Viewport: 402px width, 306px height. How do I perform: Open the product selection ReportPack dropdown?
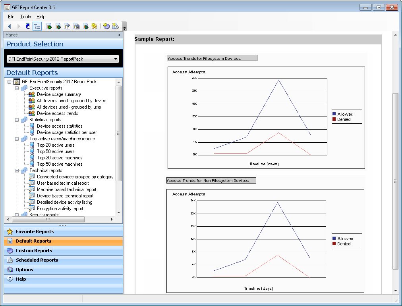coord(116,59)
